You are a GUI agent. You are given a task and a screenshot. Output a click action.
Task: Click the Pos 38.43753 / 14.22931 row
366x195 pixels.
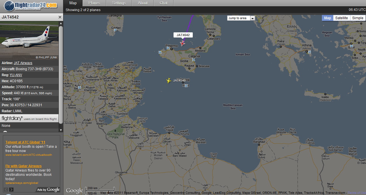point(29,105)
